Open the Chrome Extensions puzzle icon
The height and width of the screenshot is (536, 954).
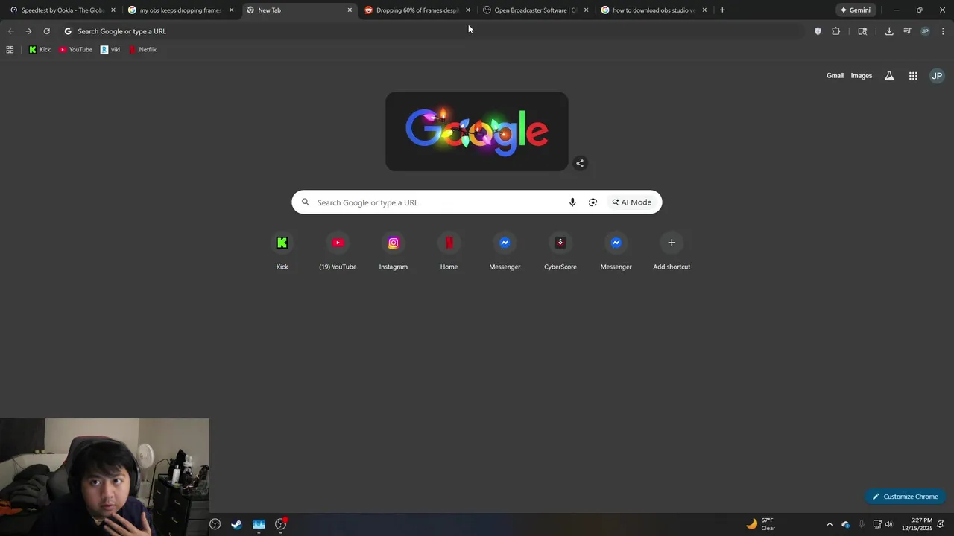click(x=835, y=31)
